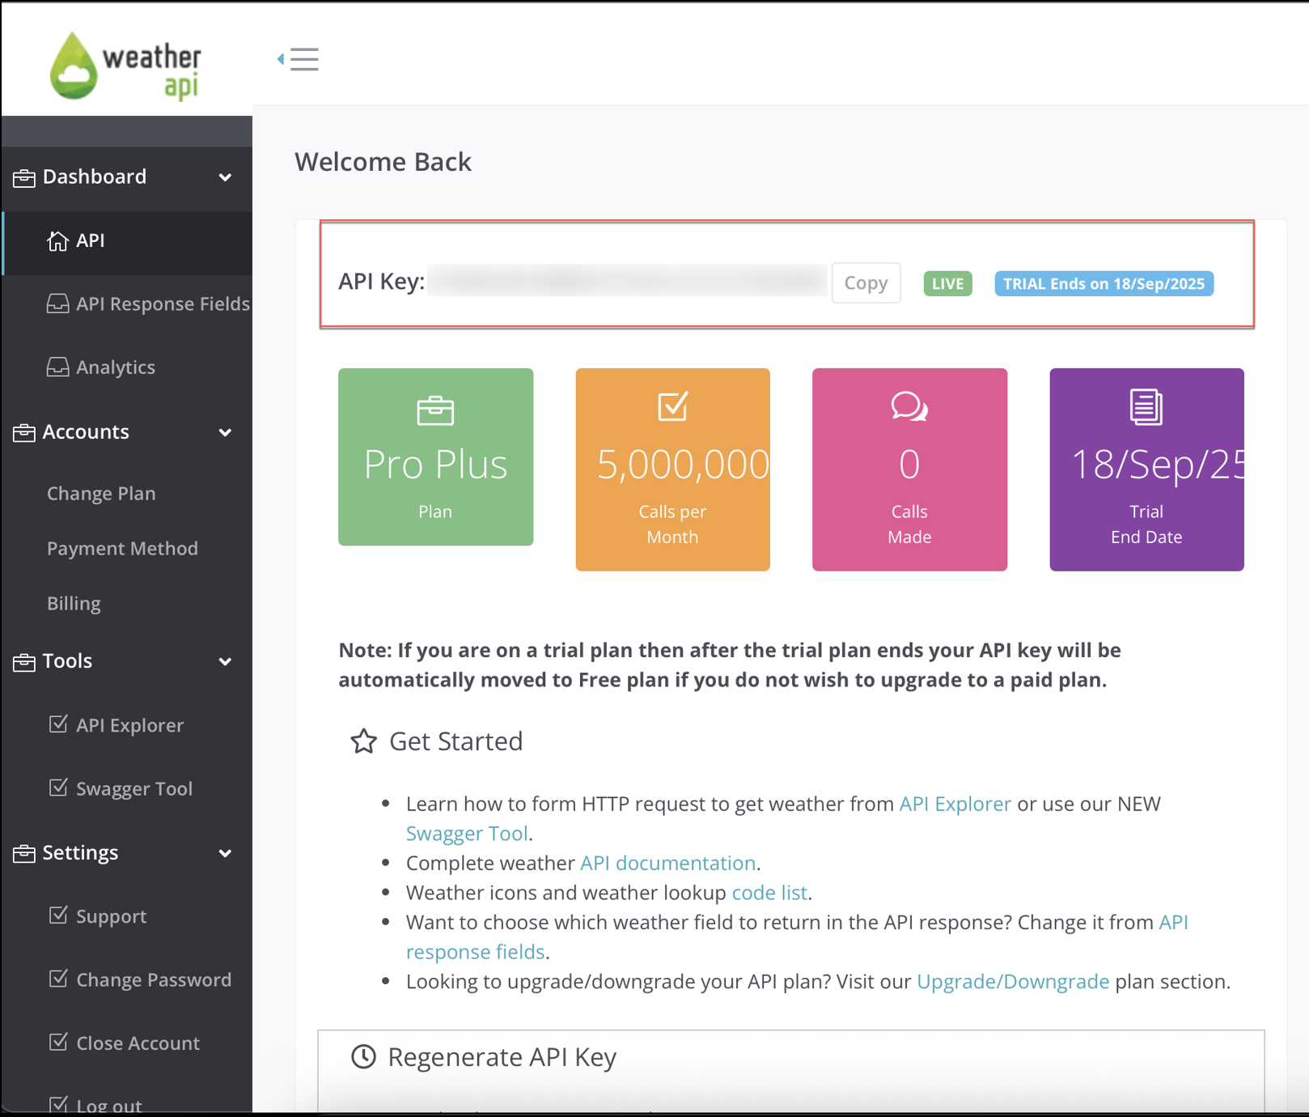Click the 5,000,000 Calls per Month card
Viewport: 1309px width, 1117px height.
[672, 469]
